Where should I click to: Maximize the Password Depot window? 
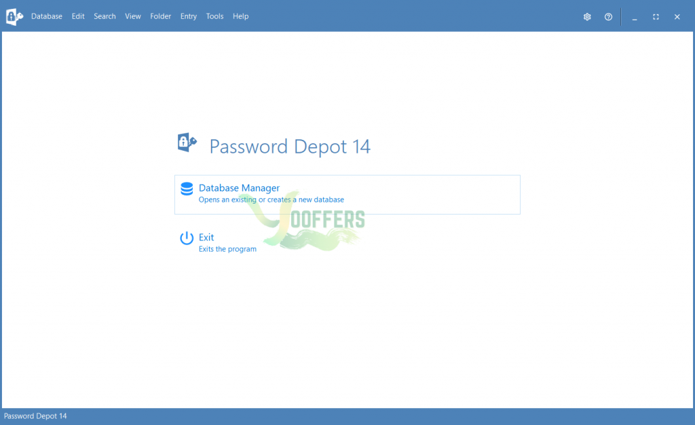(656, 17)
